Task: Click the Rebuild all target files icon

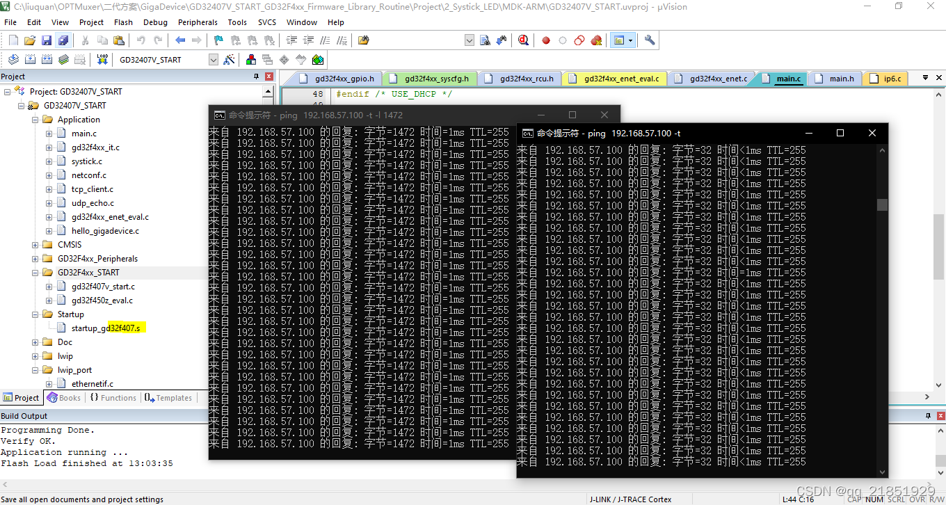Action: [x=47, y=60]
